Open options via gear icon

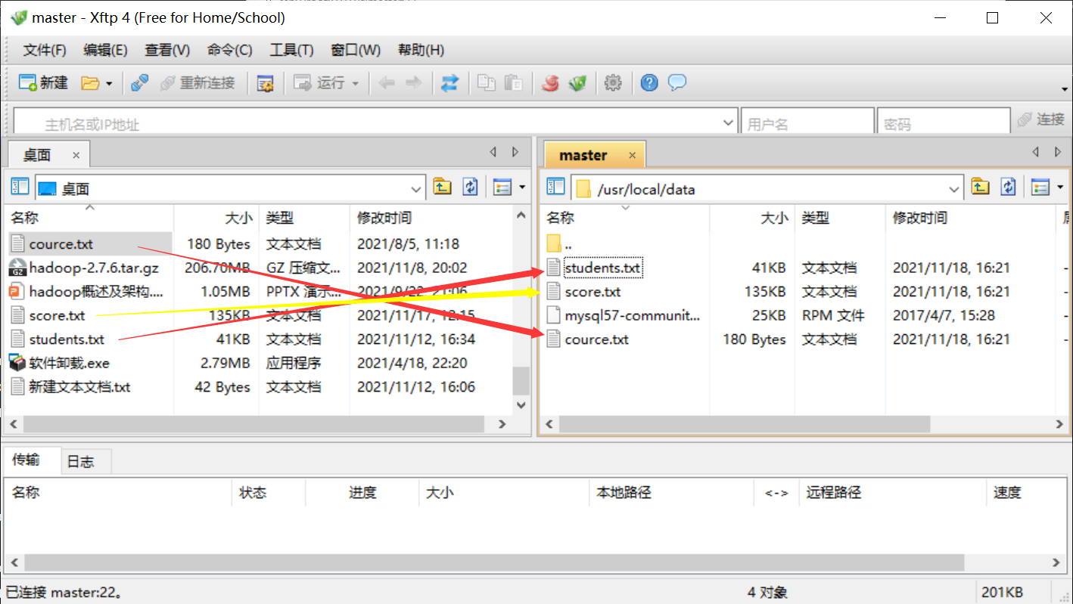tap(613, 83)
